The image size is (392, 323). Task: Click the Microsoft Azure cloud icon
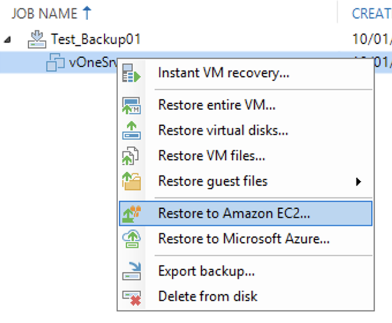click(131, 239)
